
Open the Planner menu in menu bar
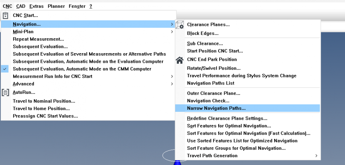(56, 6)
